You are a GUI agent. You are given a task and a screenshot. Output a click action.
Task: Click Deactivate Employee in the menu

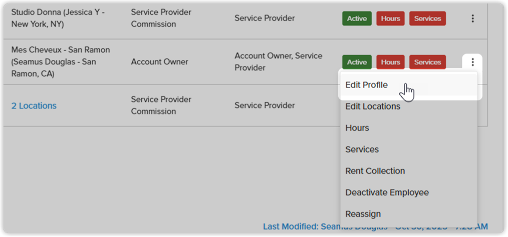coord(408,192)
